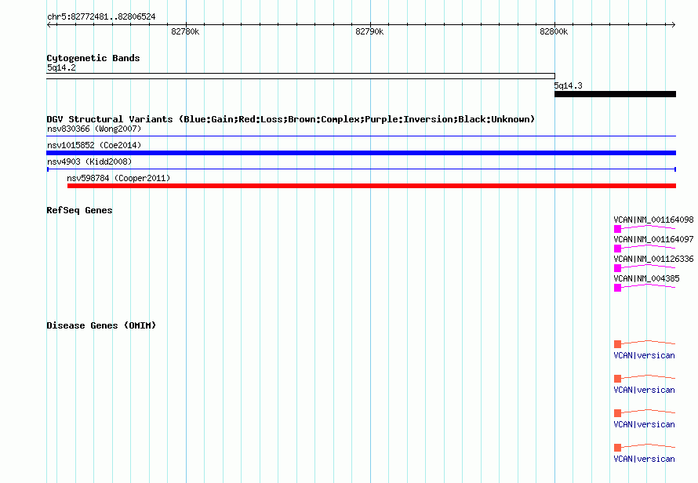
Task: Open transcript label VCAN|NM_001126336
Action: tap(653, 259)
